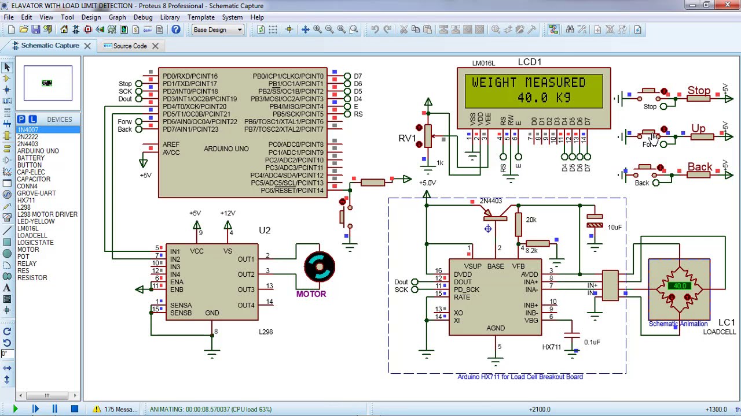Click the P pick devices button
The image size is (741, 416).
coord(21,119)
